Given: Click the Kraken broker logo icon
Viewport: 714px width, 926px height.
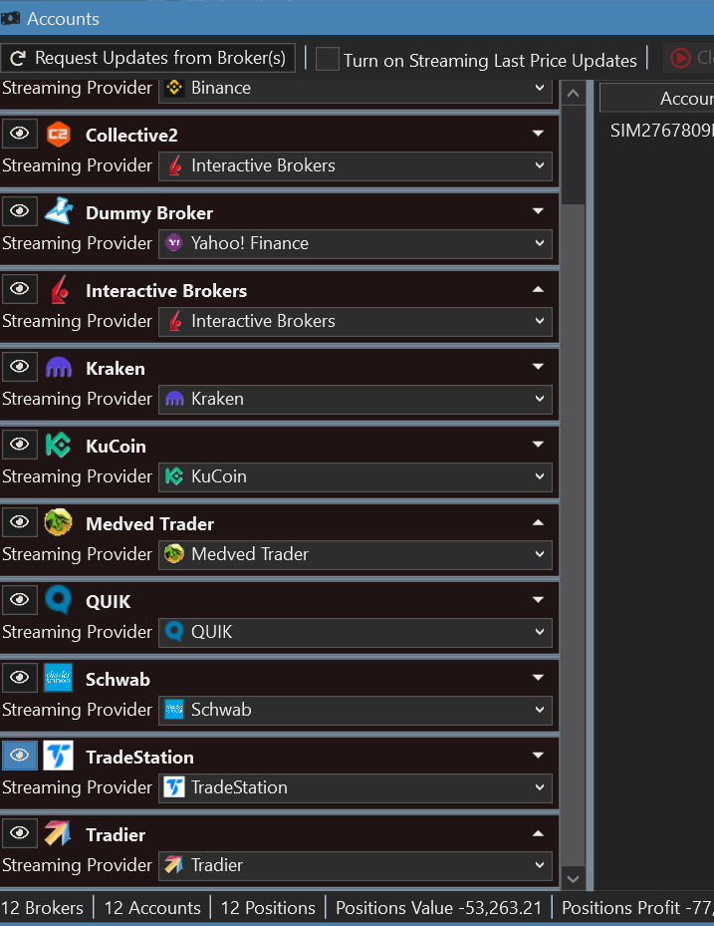Looking at the screenshot, I should click(59, 368).
